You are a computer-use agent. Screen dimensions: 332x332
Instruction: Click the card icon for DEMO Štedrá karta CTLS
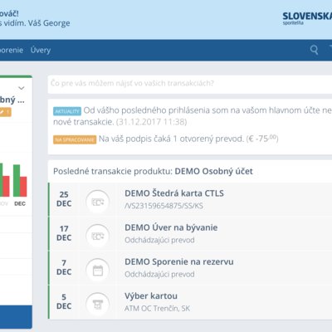coord(98,202)
